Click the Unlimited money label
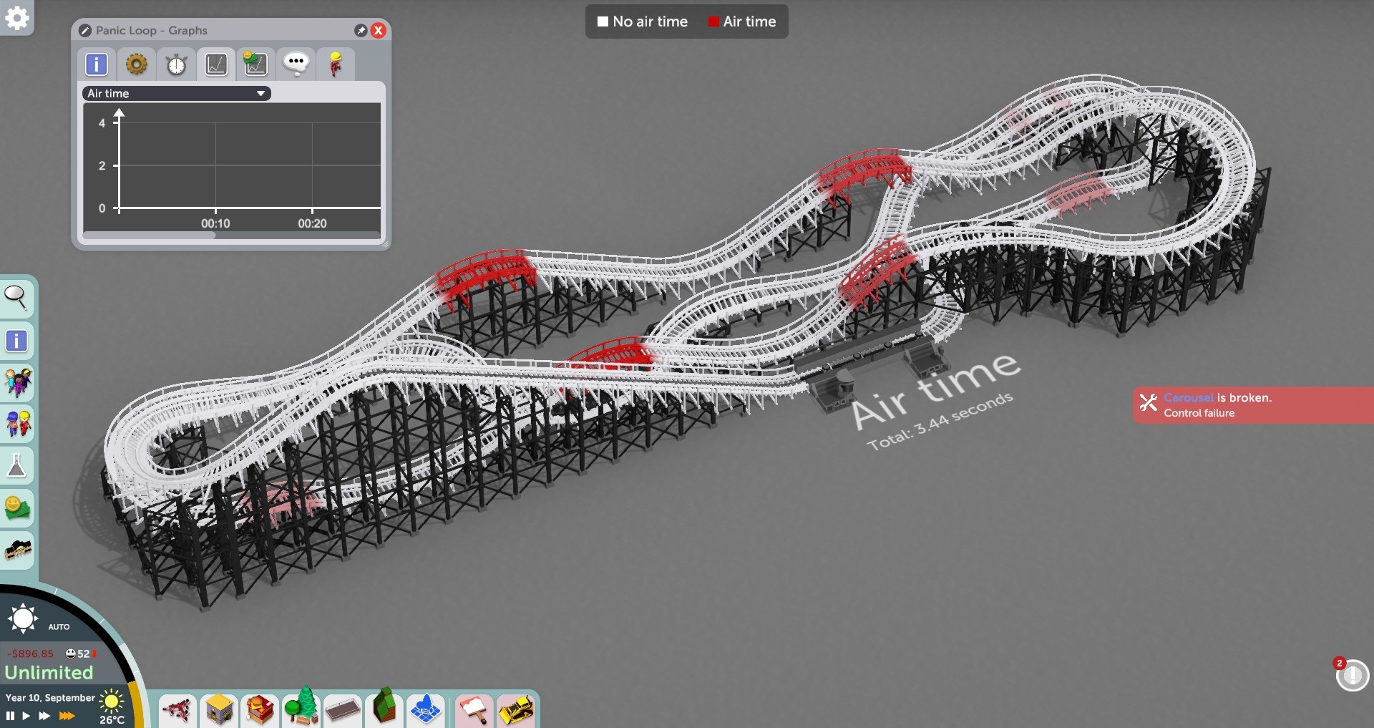 point(49,673)
